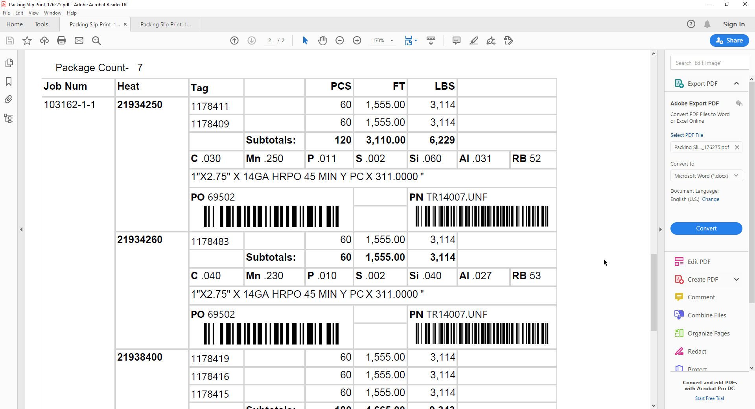Image resolution: width=755 pixels, height=409 pixels.
Task: Select the highlight pen tool
Action: click(x=474, y=41)
